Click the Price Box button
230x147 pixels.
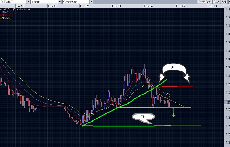[205, 2]
